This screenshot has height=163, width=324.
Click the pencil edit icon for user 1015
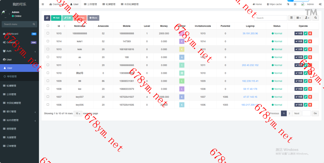pyautogui.click(x=306, y=33)
